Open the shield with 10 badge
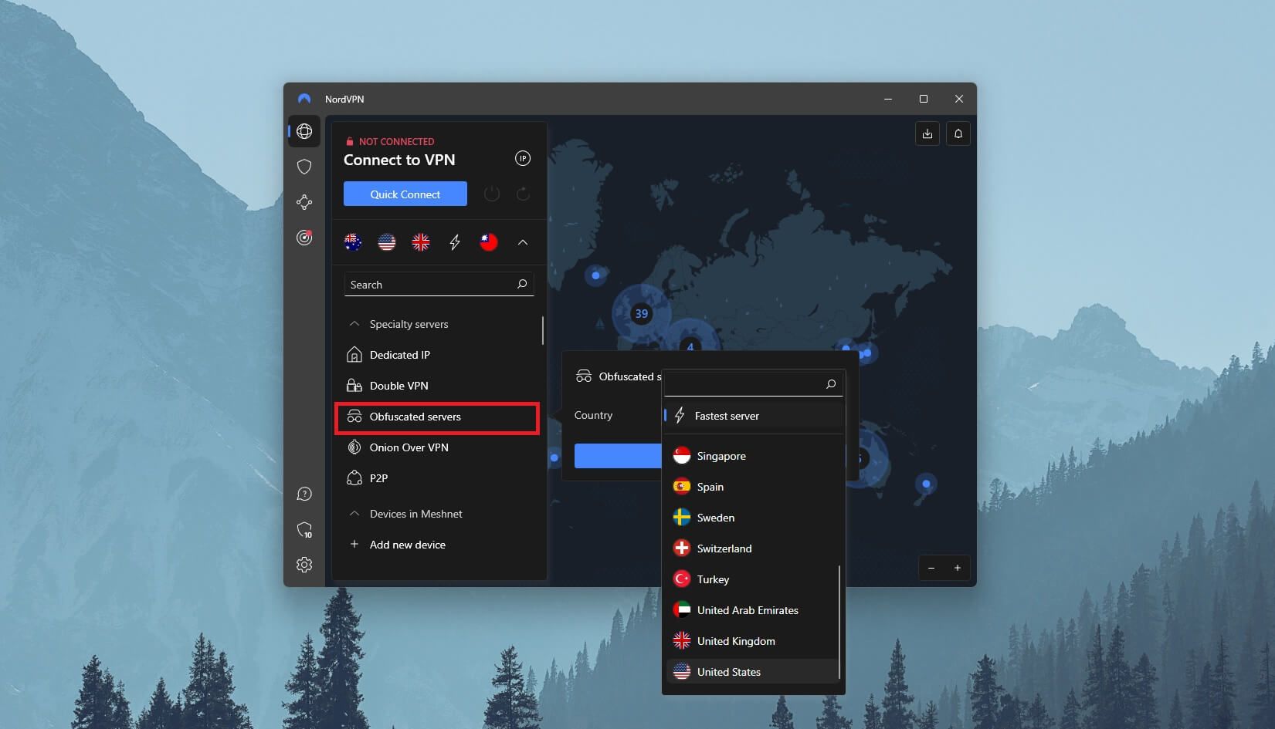The height and width of the screenshot is (729, 1275). (x=304, y=530)
